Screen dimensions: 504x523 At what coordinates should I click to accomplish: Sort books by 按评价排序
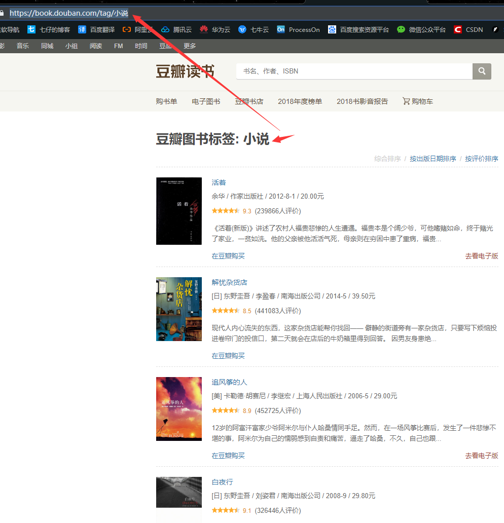482,159
